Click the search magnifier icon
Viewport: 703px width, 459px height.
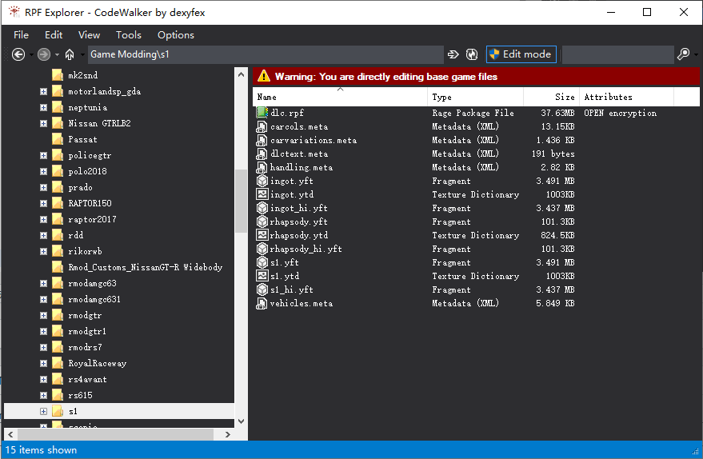682,54
